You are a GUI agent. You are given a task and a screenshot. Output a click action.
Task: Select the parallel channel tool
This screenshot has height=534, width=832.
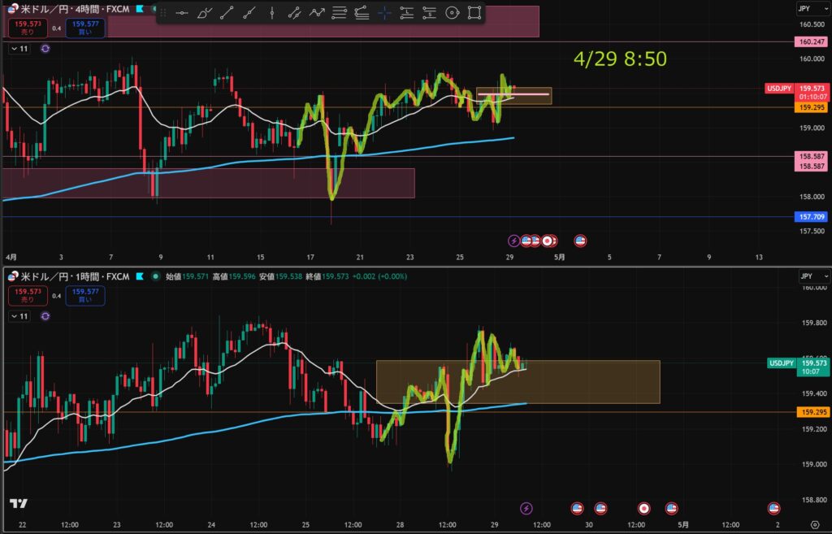pos(294,13)
